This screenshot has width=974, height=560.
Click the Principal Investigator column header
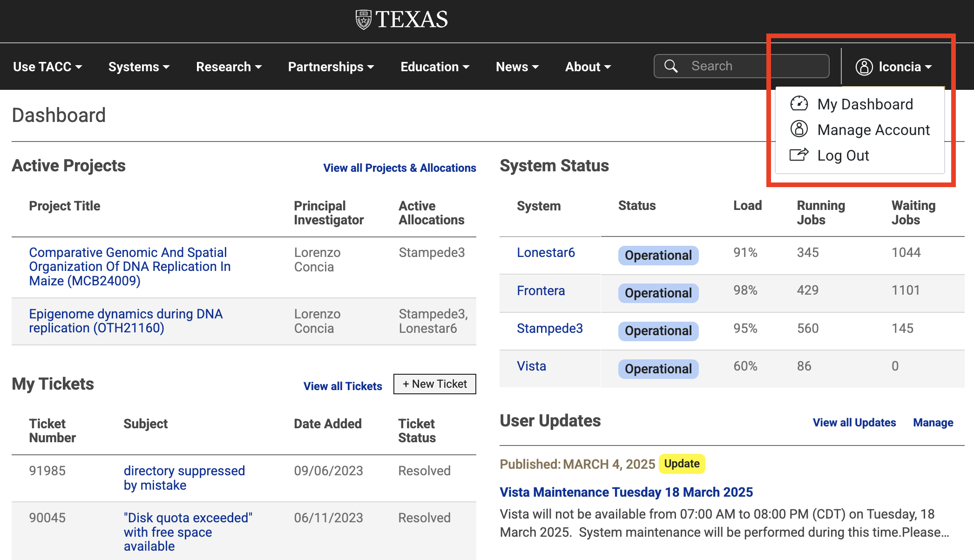(329, 213)
